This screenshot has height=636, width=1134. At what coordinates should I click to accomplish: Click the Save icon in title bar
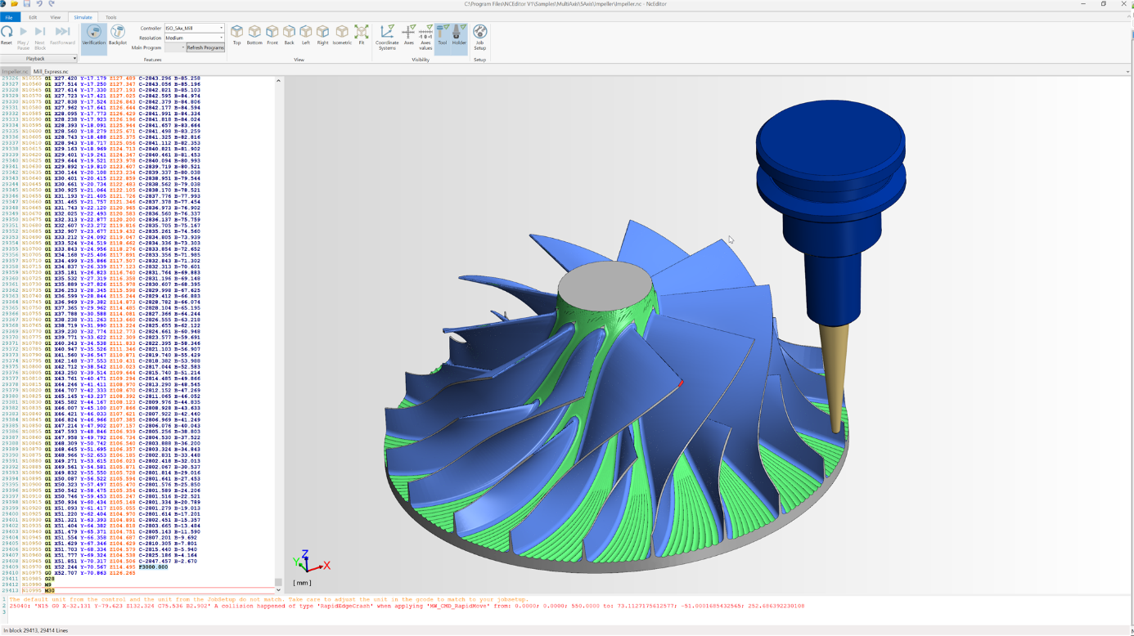coord(27,4)
